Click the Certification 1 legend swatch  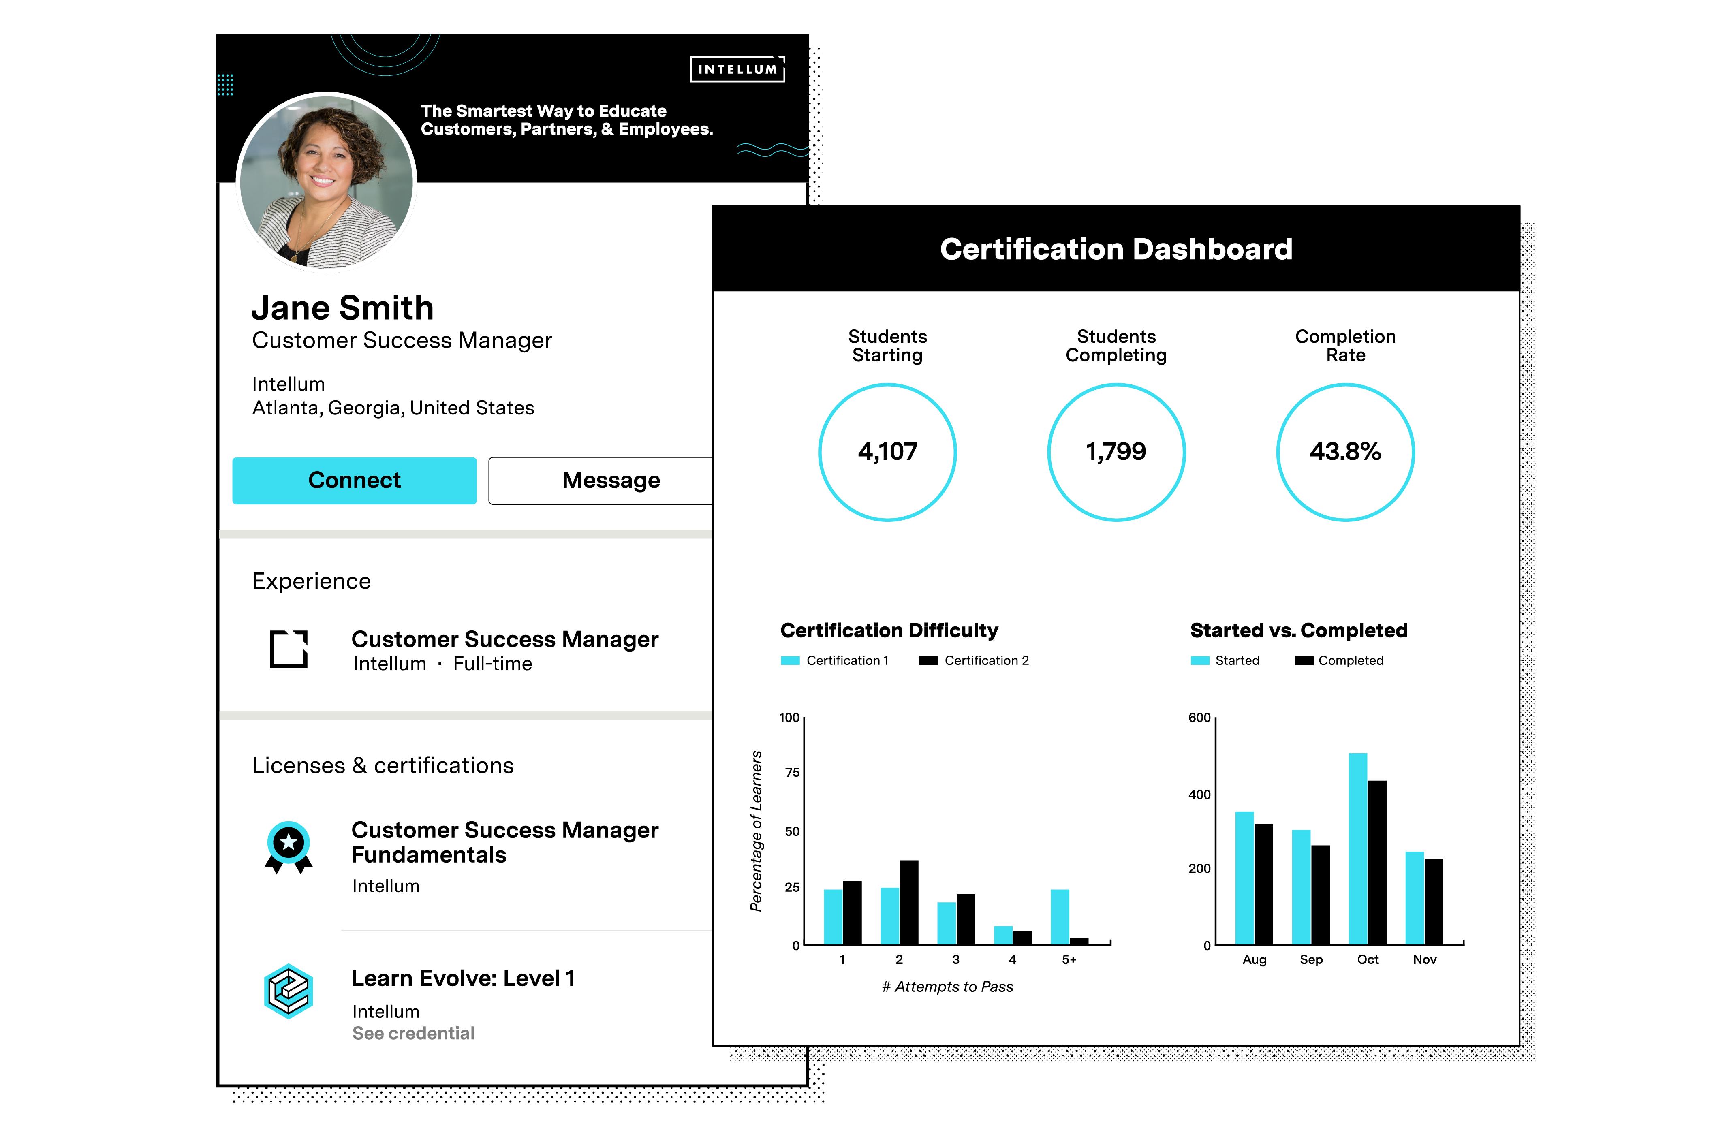click(790, 660)
